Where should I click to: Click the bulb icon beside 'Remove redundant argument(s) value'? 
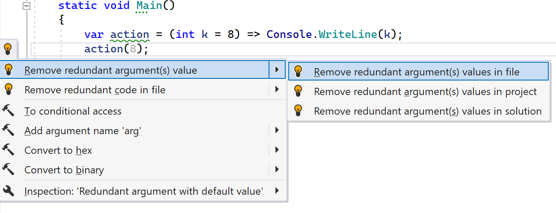tap(8, 70)
